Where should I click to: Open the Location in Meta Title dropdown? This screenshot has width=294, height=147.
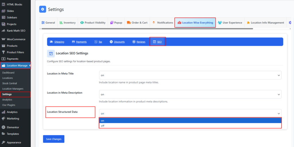[190, 75]
